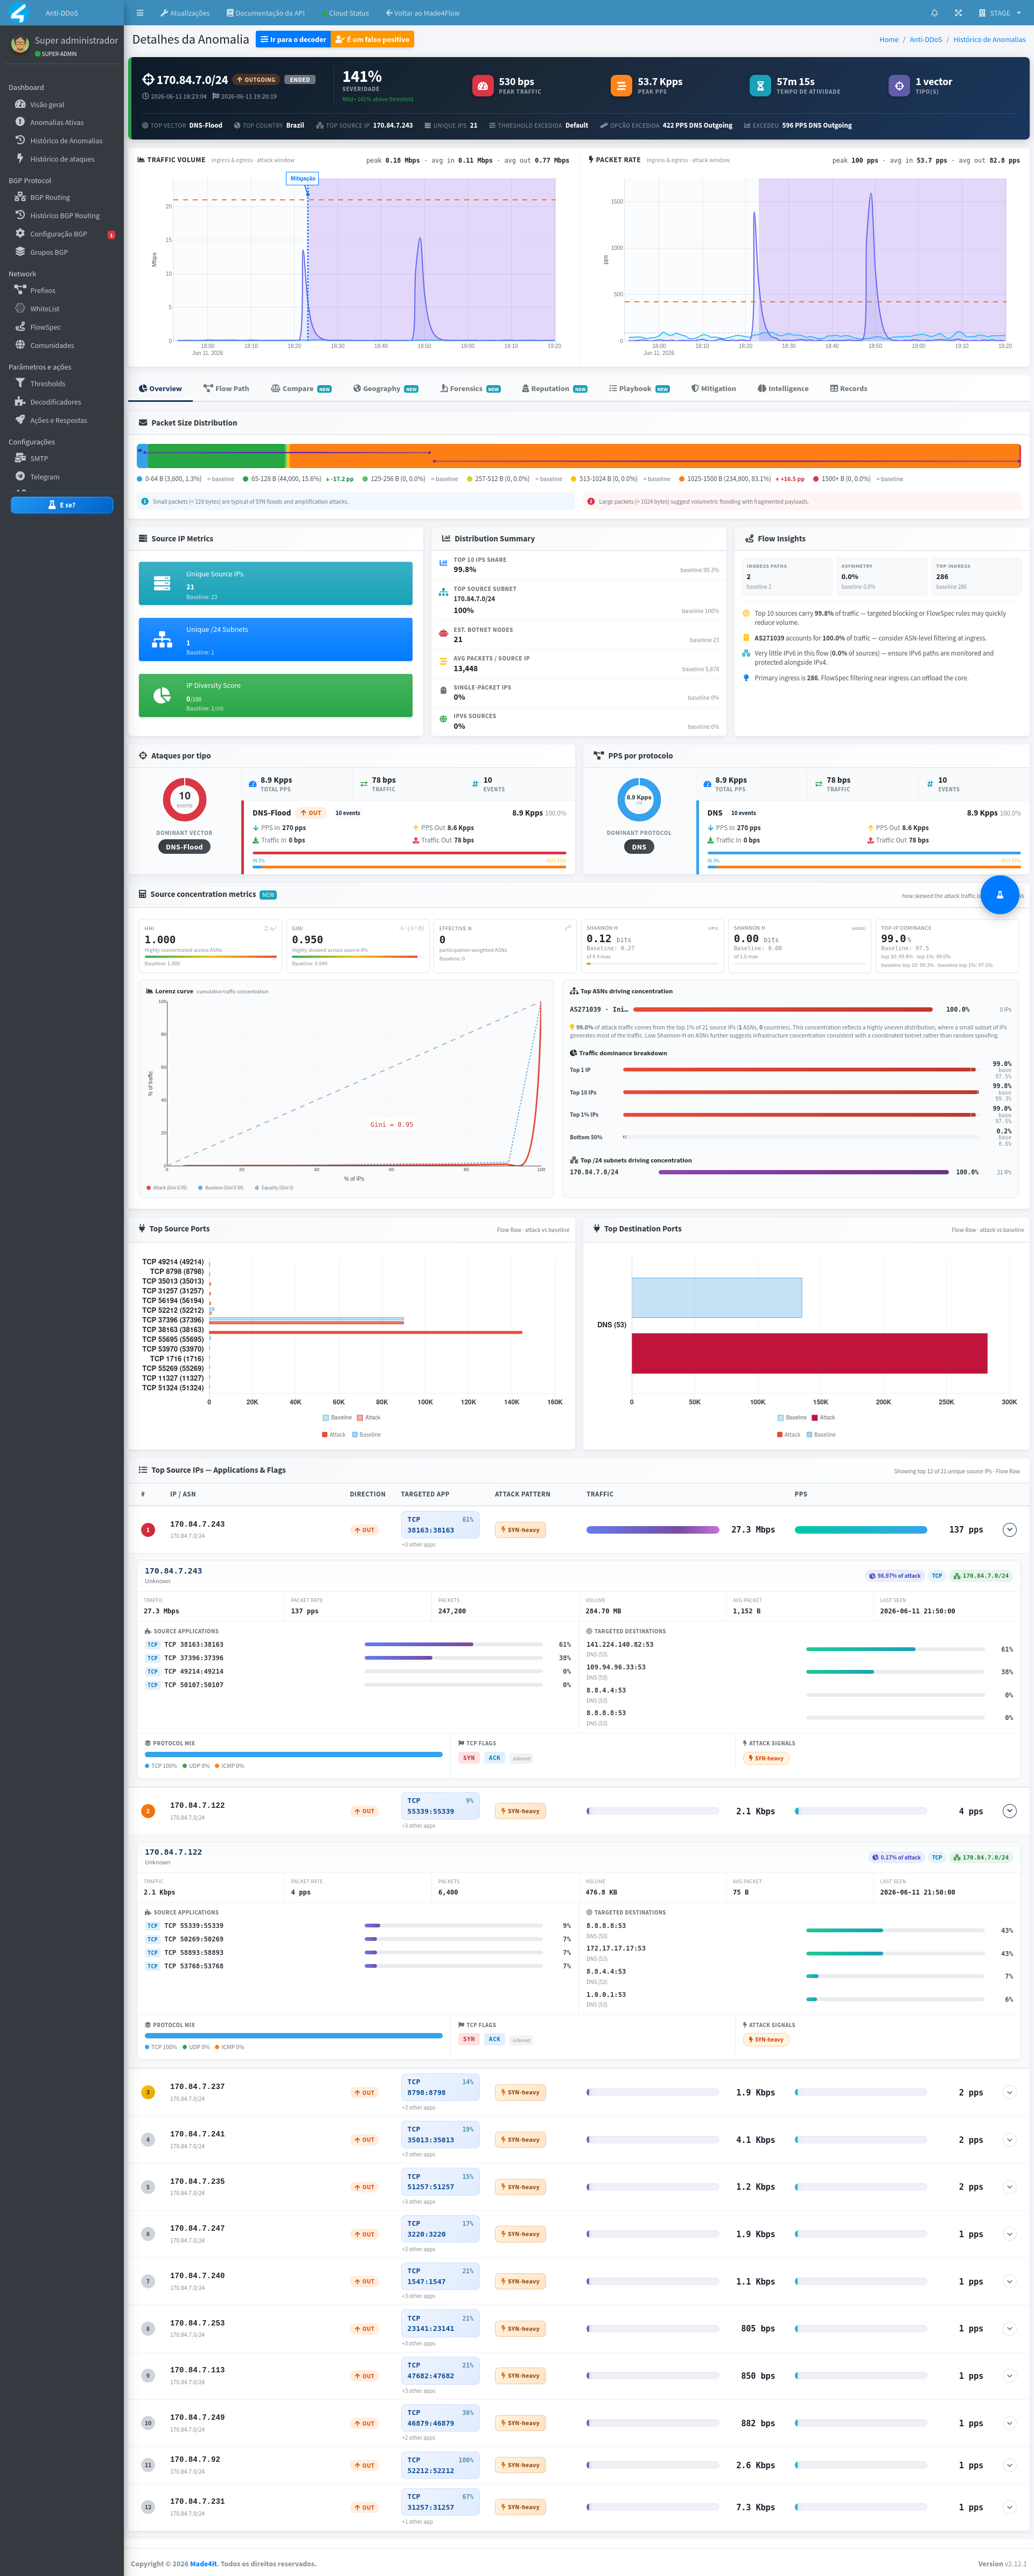Switch to the Compare tab
1034x2576 pixels.
pos(301,389)
